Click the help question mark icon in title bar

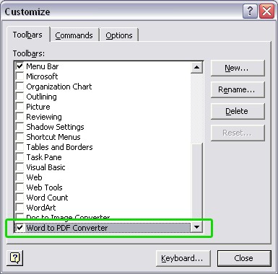point(250,11)
